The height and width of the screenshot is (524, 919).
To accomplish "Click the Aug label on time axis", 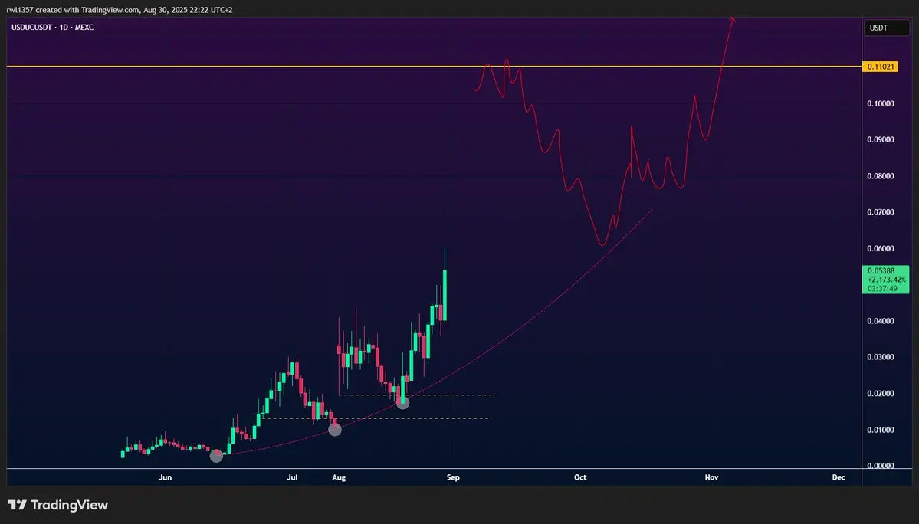I will point(339,477).
